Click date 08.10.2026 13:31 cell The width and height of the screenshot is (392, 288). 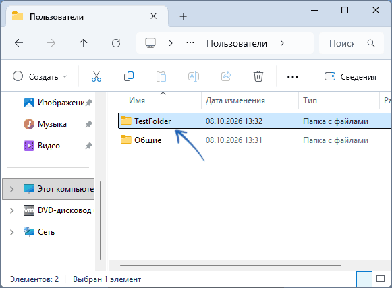point(233,140)
